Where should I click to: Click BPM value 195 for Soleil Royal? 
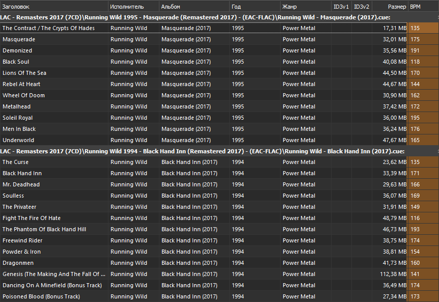[x=415, y=118]
